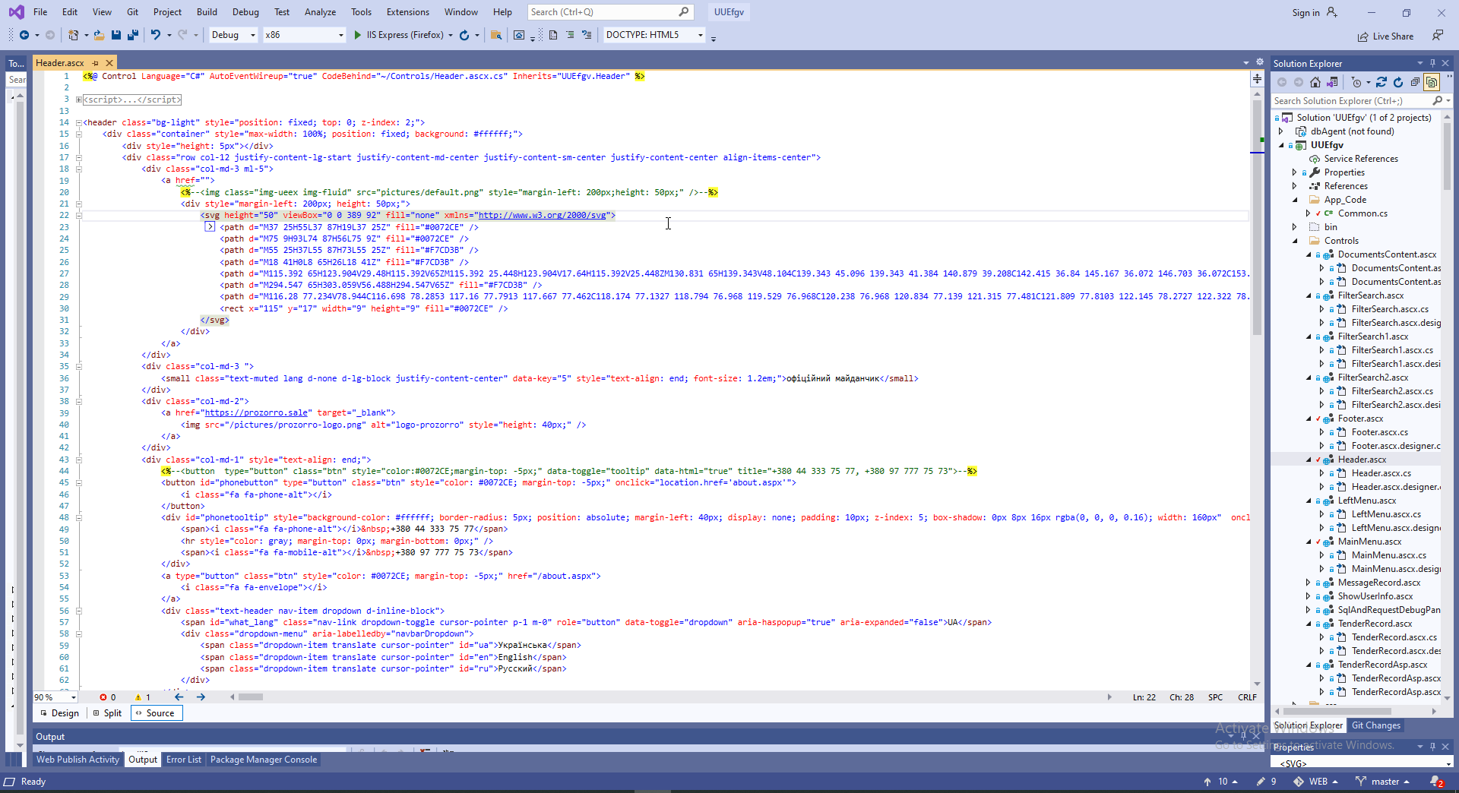Viewport: 1459px width, 793px height.
Task: Switch to the Git Changes tab
Action: pyautogui.click(x=1375, y=725)
